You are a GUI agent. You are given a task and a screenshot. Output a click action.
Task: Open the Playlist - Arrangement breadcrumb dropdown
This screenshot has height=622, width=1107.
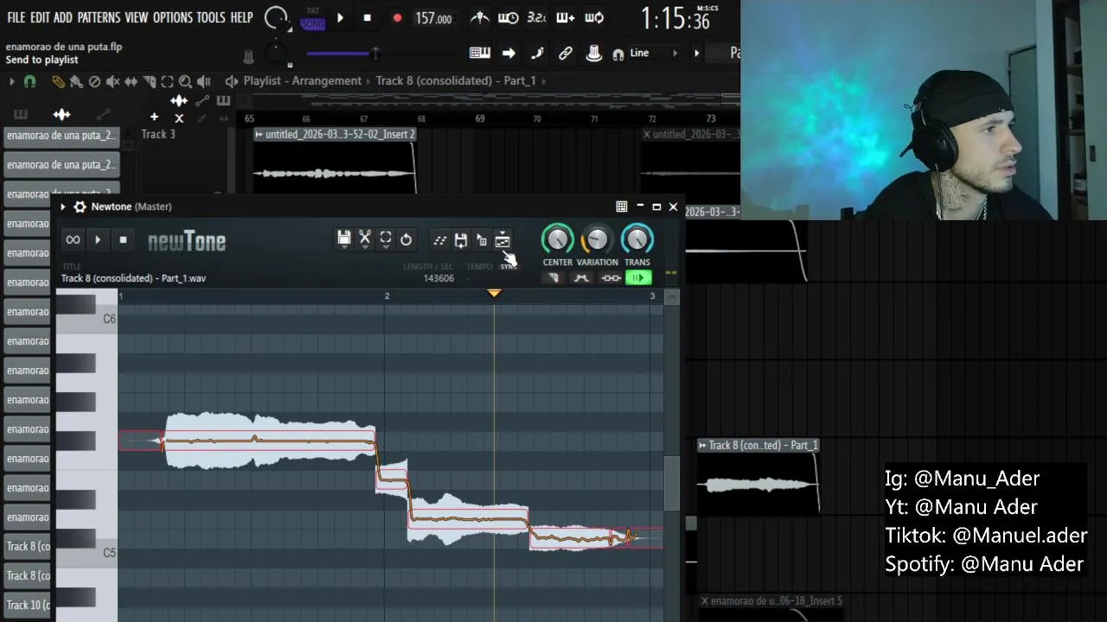tap(303, 81)
